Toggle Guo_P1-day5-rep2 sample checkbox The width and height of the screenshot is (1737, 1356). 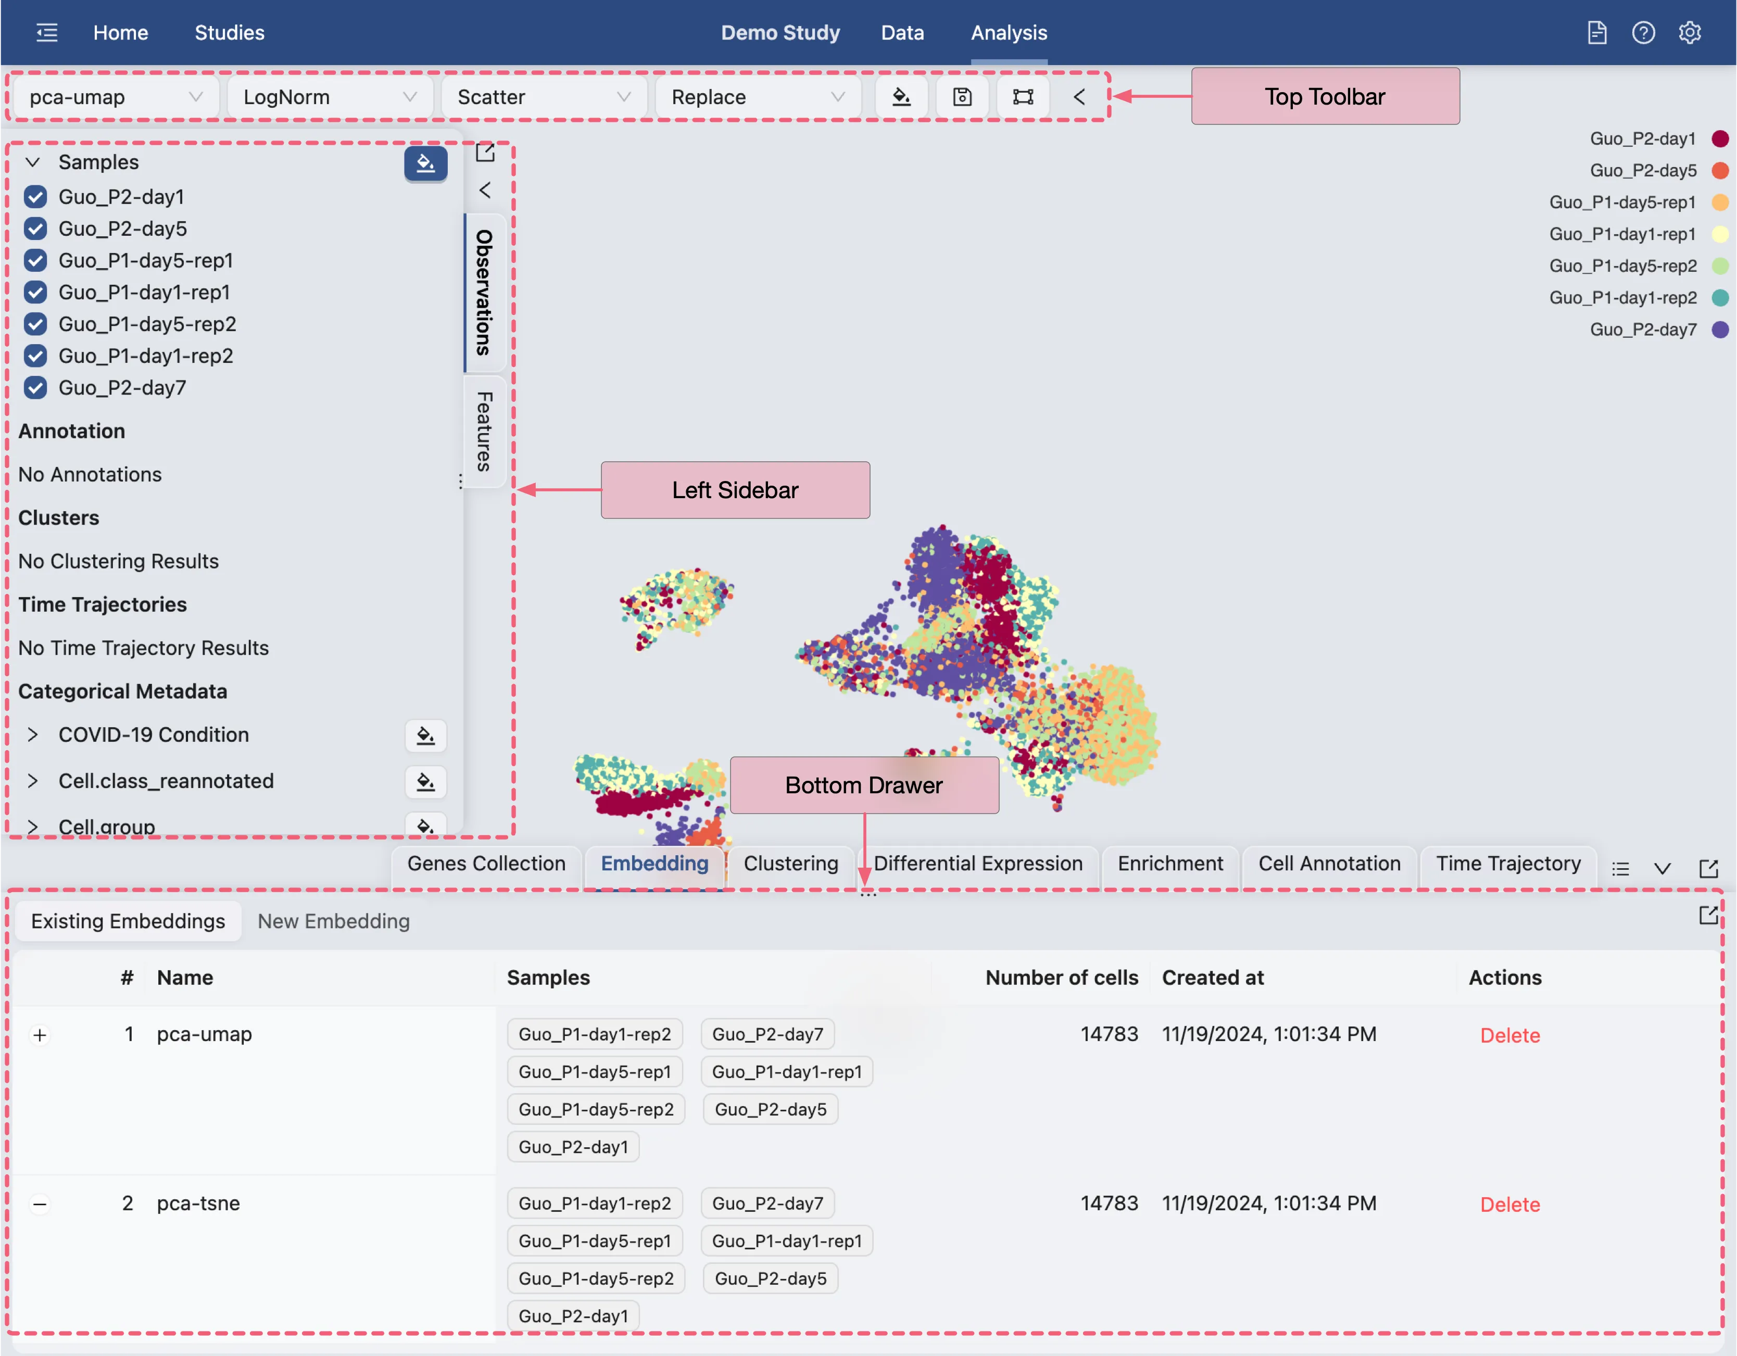coord(35,324)
